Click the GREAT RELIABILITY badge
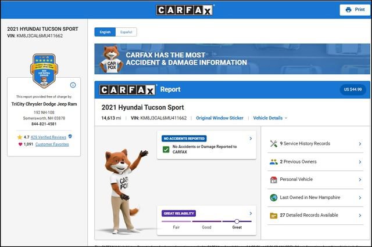This screenshot has width=372, height=247. [178, 213]
